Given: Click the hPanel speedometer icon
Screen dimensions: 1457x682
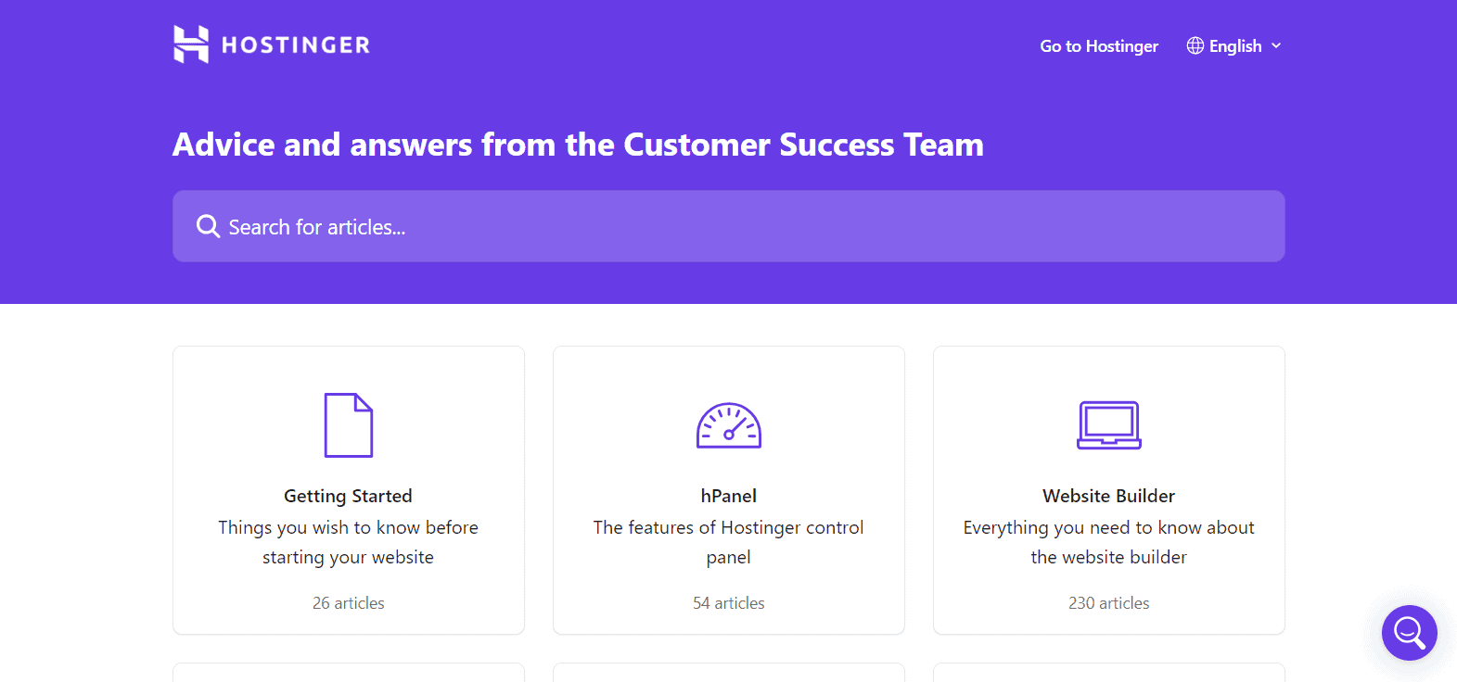Looking at the screenshot, I should (x=729, y=426).
